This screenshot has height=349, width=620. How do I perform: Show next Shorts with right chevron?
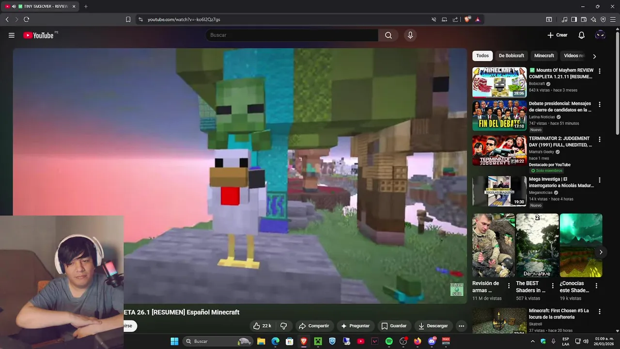click(601, 252)
